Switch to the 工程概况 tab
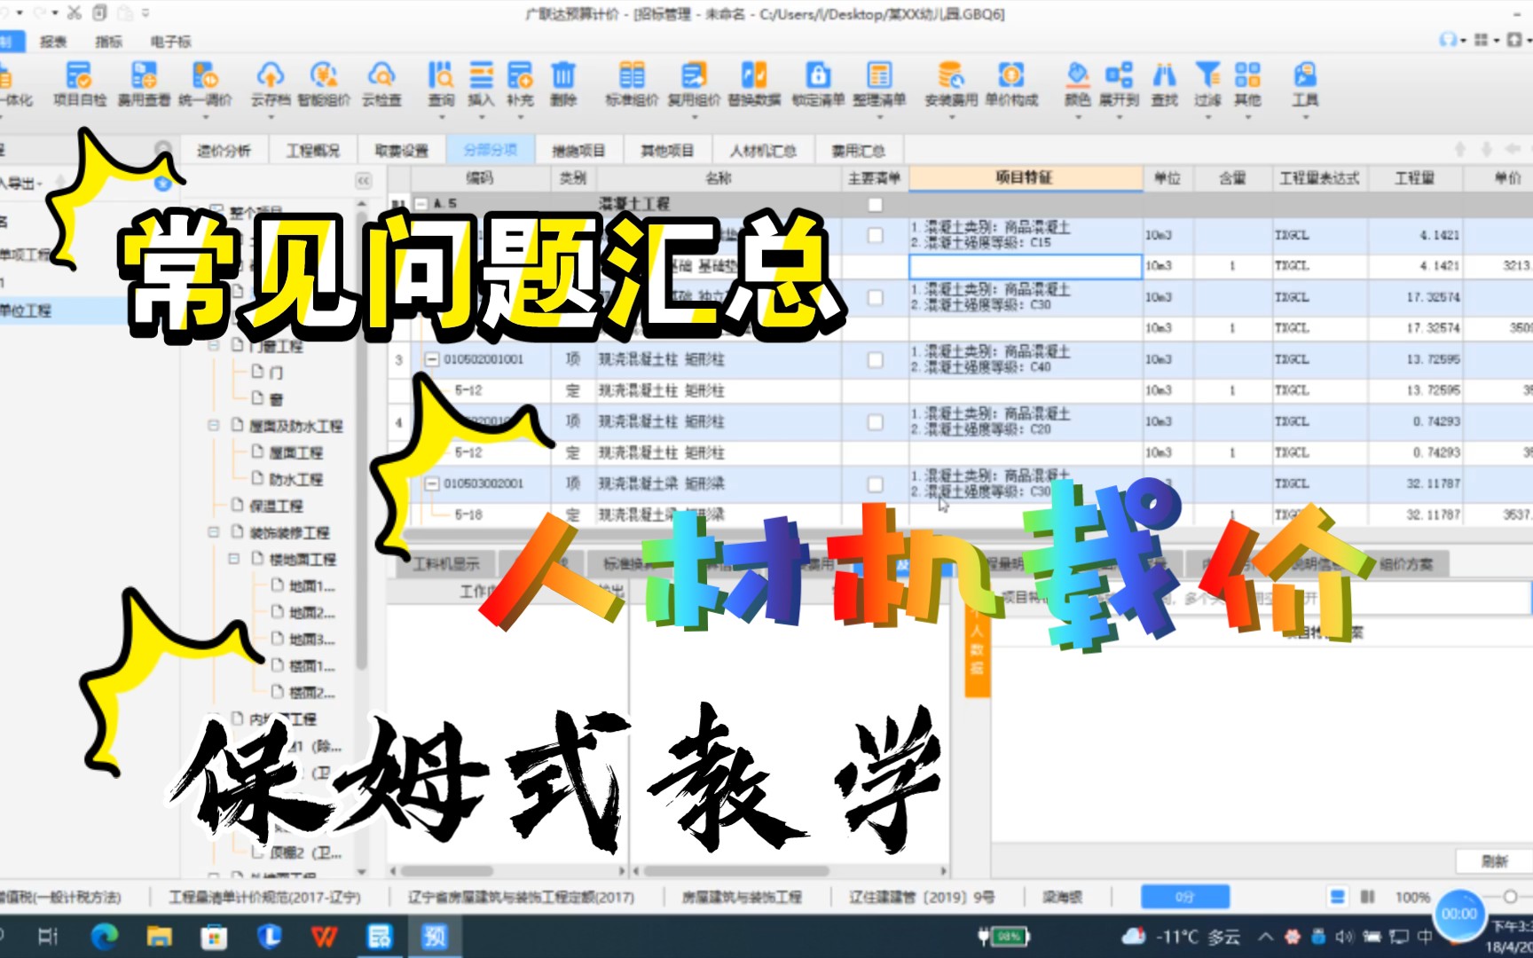Image resolution: width=1533 pixels, height=958 pixels. pos(312,150)
